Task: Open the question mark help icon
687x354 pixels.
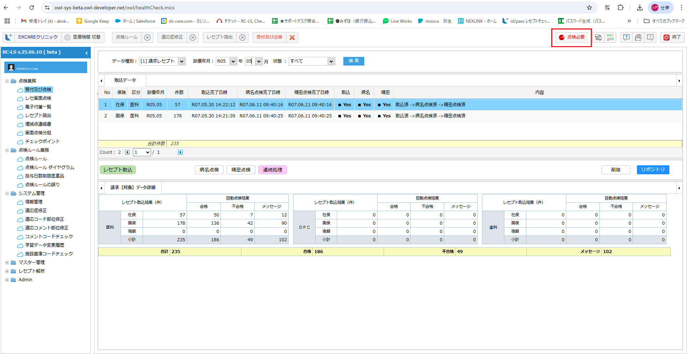Action: (626, 37)
